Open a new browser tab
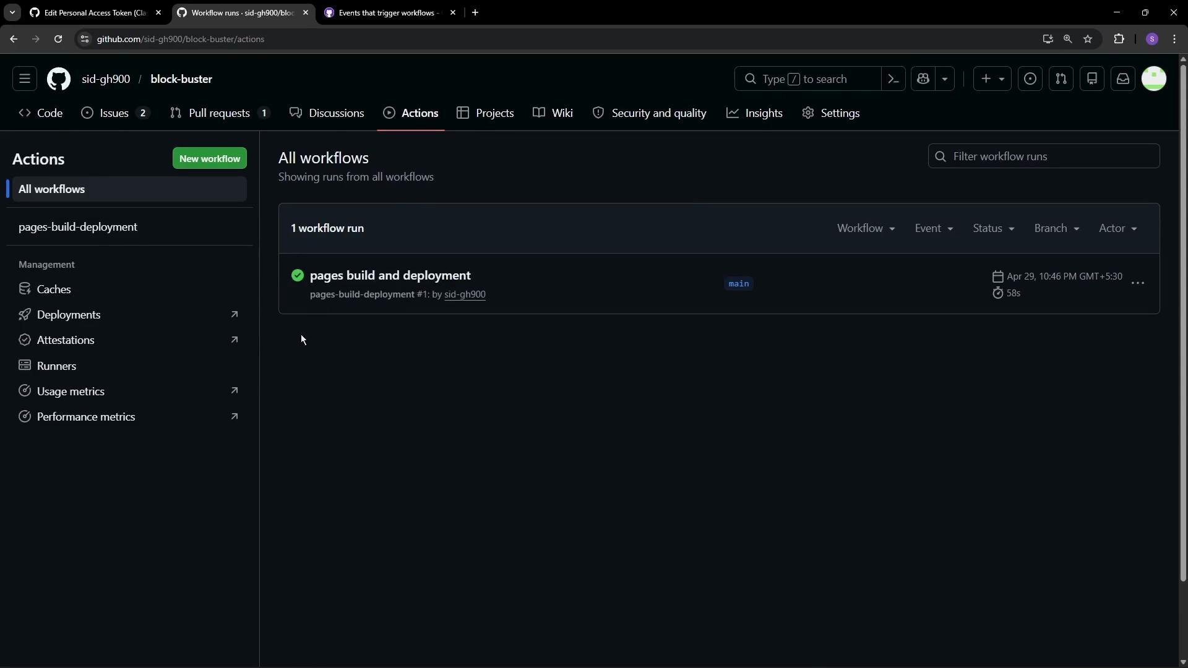1188x668 pixels. tap(475, 12)
